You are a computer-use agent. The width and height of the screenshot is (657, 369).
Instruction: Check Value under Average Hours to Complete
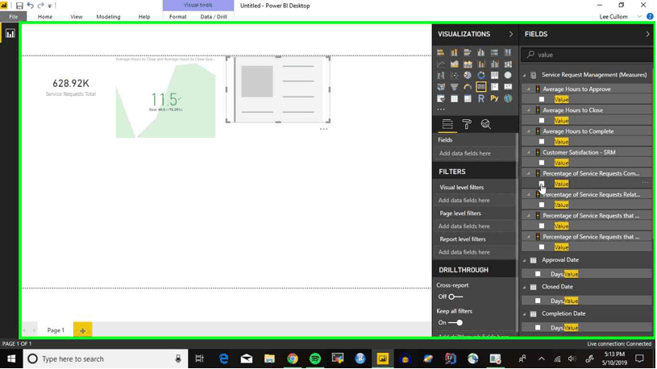(x=542, y=142)
